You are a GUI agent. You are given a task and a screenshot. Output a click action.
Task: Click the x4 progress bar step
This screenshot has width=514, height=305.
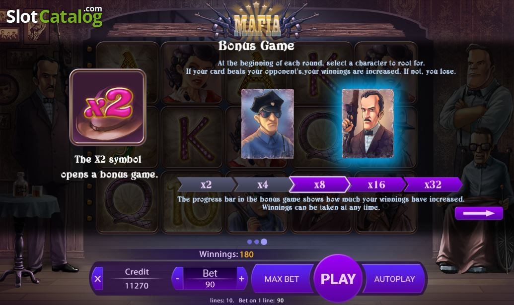point(263,185)
